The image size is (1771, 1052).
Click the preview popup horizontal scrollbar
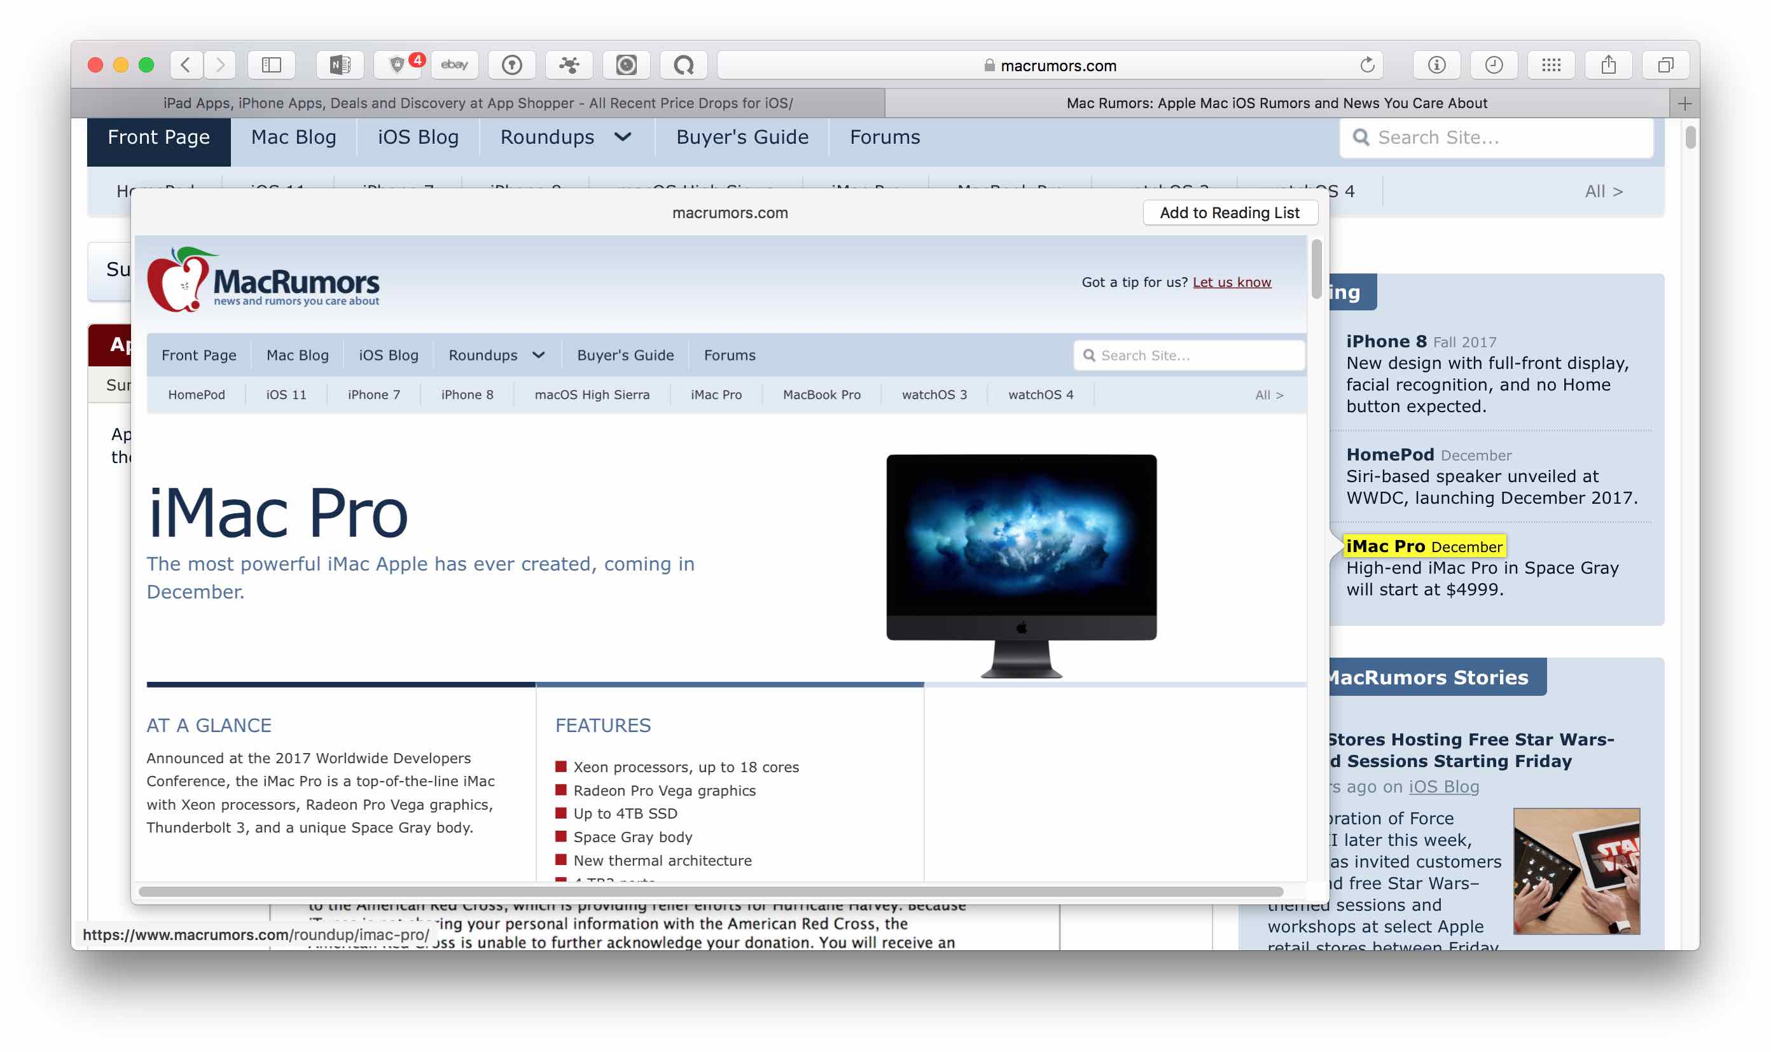tap(711, 891)
